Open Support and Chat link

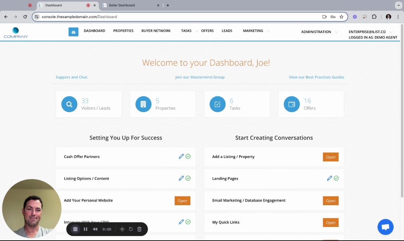(71, 77)
